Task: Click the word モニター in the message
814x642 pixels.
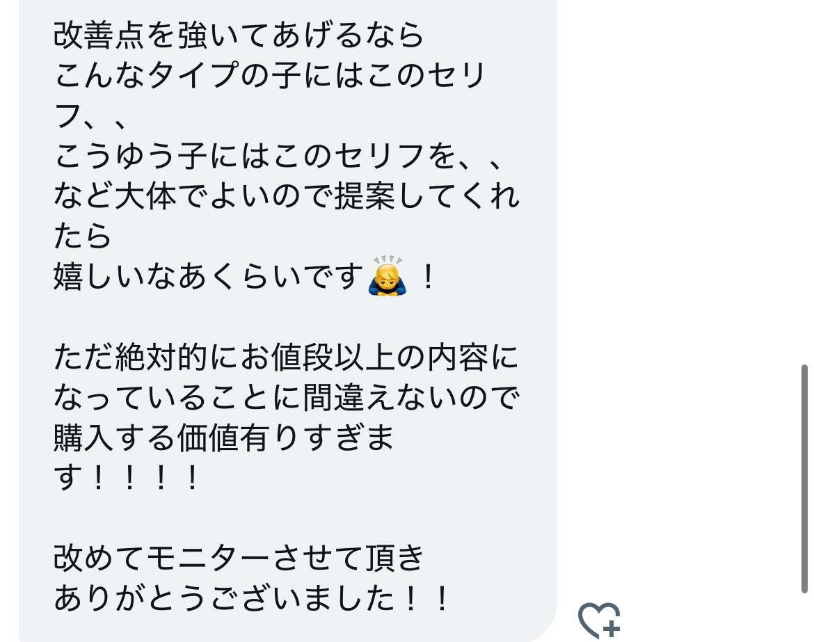Action: (x=208, y=559)
